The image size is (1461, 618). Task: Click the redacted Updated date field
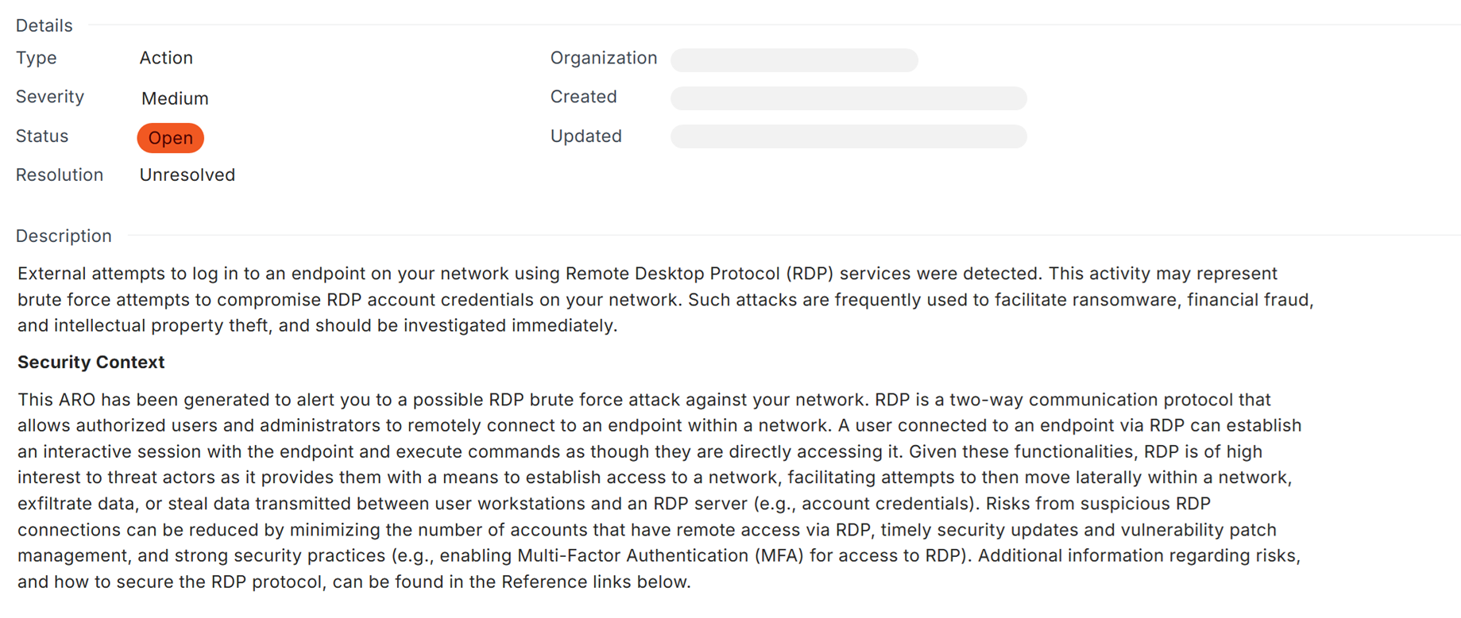[848, 136]
